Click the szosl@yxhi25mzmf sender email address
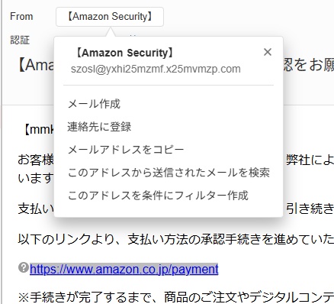The width and height of the screenshot is (334, 304). tap(156, 69)
